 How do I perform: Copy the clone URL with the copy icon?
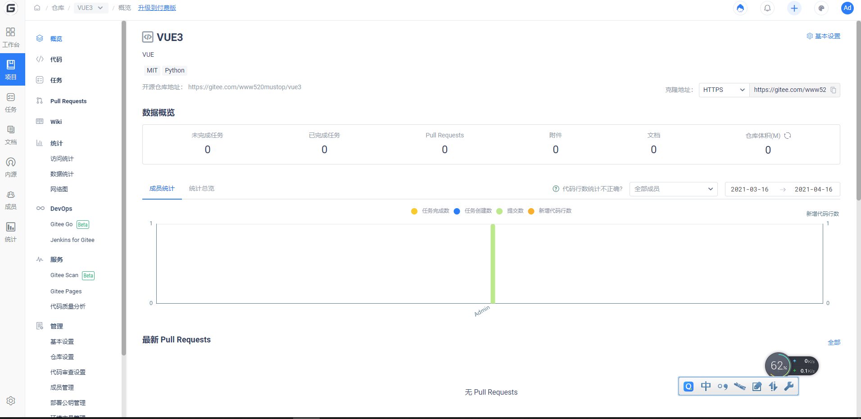coord(833,90)
